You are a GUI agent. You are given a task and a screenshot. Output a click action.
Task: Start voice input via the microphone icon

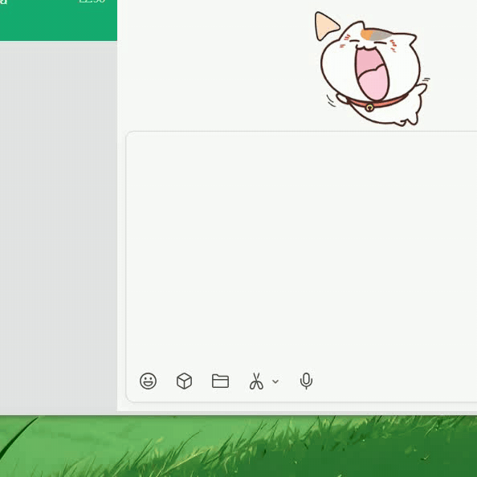(306, 381)
